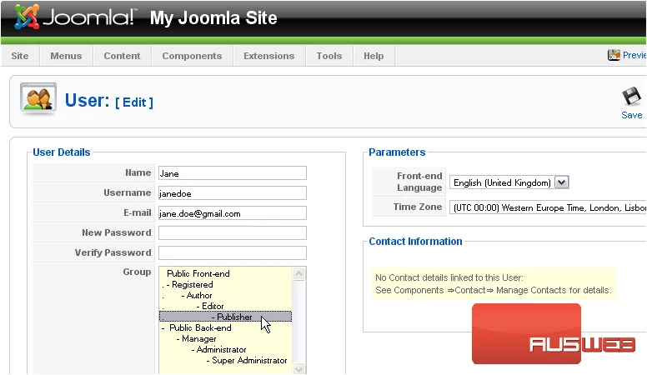
Task: Open the Front-end Language dropdown arrow
Action: 562,182
